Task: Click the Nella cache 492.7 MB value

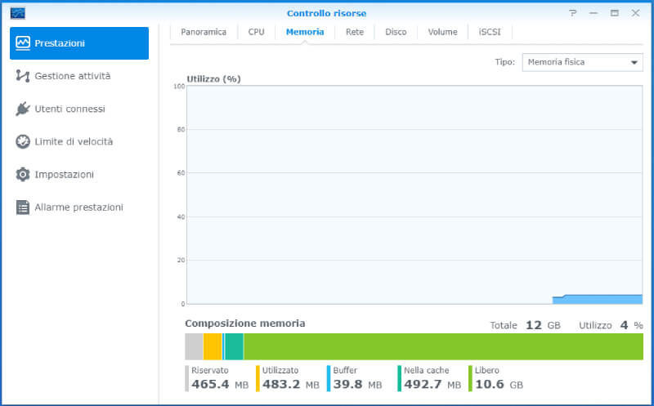Action: (x=432, y=384)
